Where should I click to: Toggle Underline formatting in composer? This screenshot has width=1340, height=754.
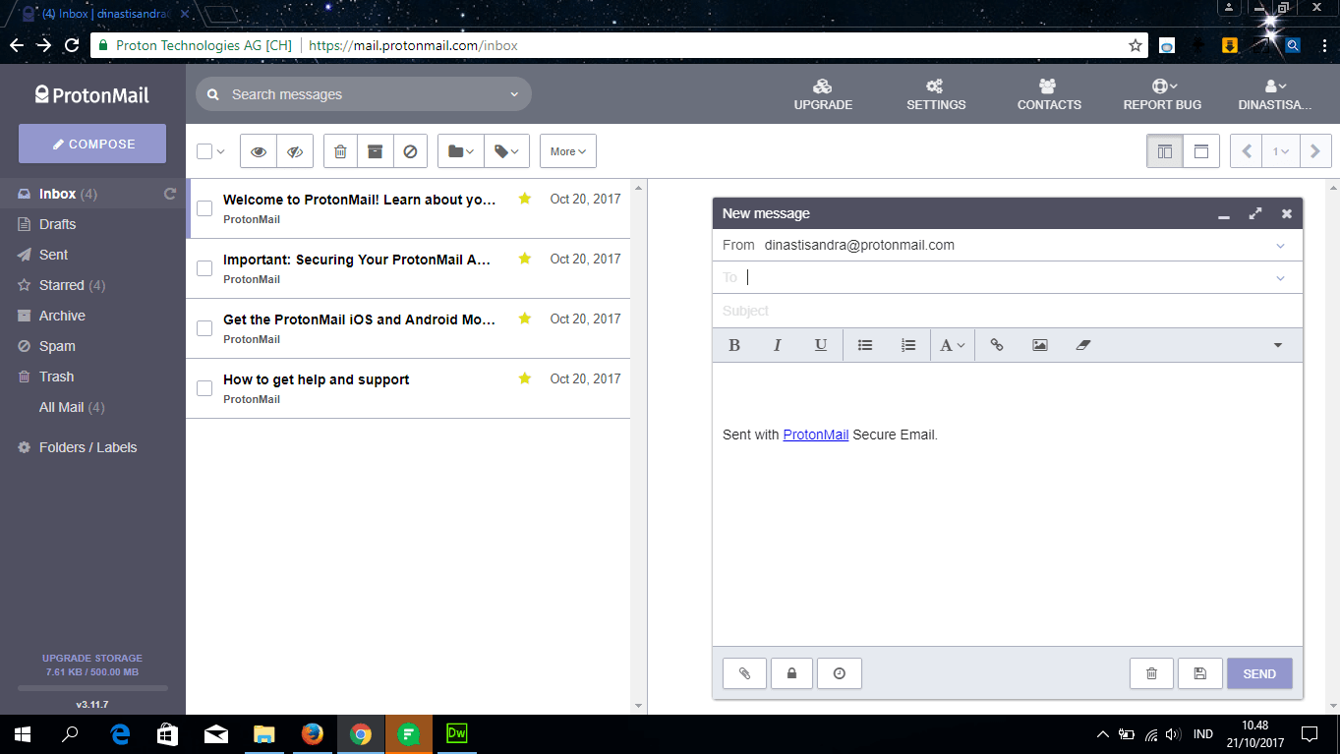(x=821, y=345)
